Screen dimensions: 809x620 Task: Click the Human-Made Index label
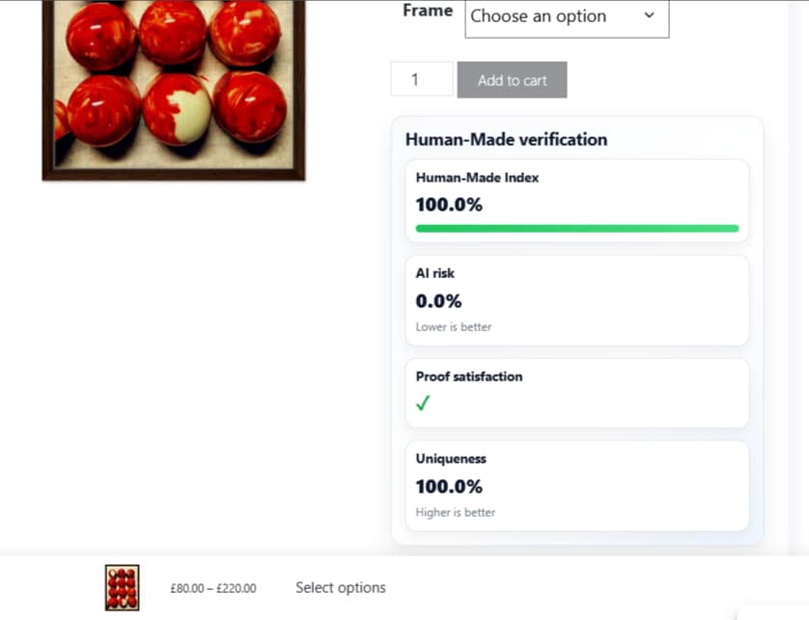(x=477, y=178)
